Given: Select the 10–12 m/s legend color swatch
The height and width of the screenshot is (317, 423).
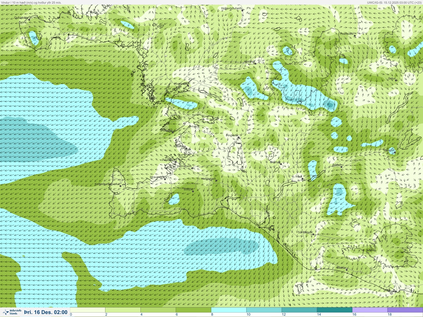Looking at the screenshot, I should coord(264,310).
